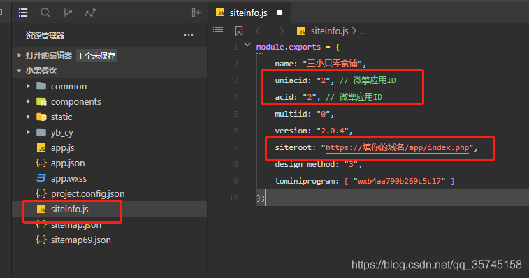This screenshot has width=529, height=278.
Task: Place cursor at closing brace line 10
Action: click(x=261, y=198)
